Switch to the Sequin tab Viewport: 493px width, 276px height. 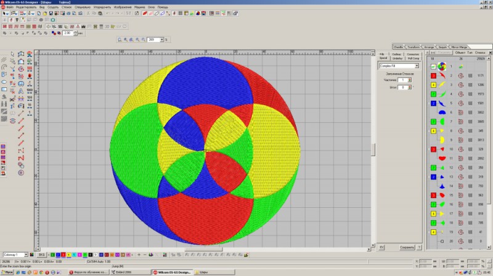[x=442, y=47]
